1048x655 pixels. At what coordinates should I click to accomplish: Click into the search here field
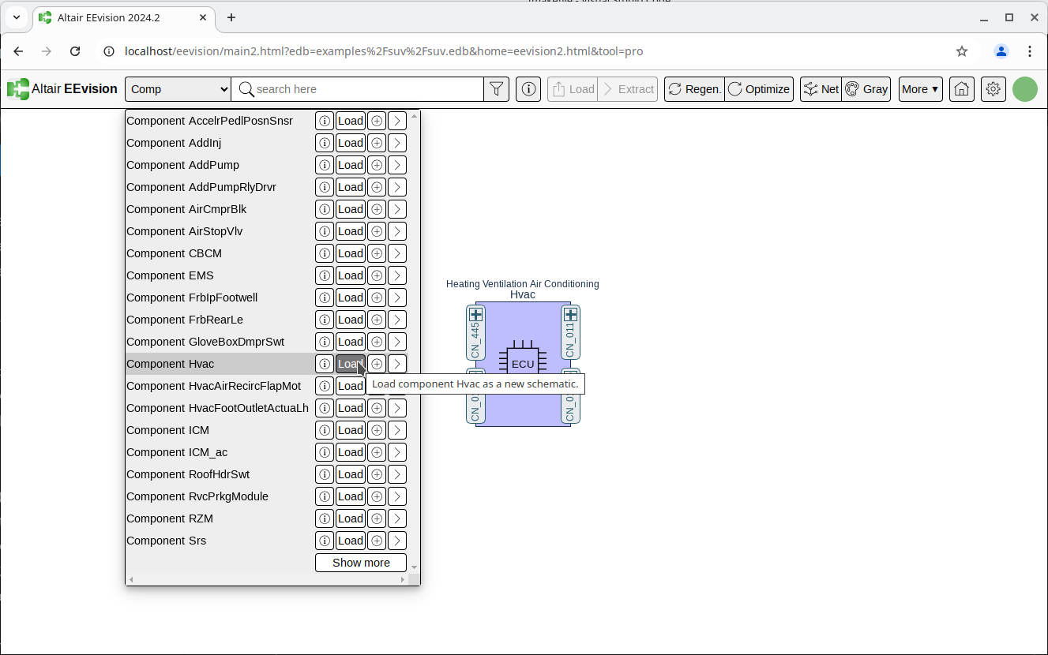pos(363,89)
